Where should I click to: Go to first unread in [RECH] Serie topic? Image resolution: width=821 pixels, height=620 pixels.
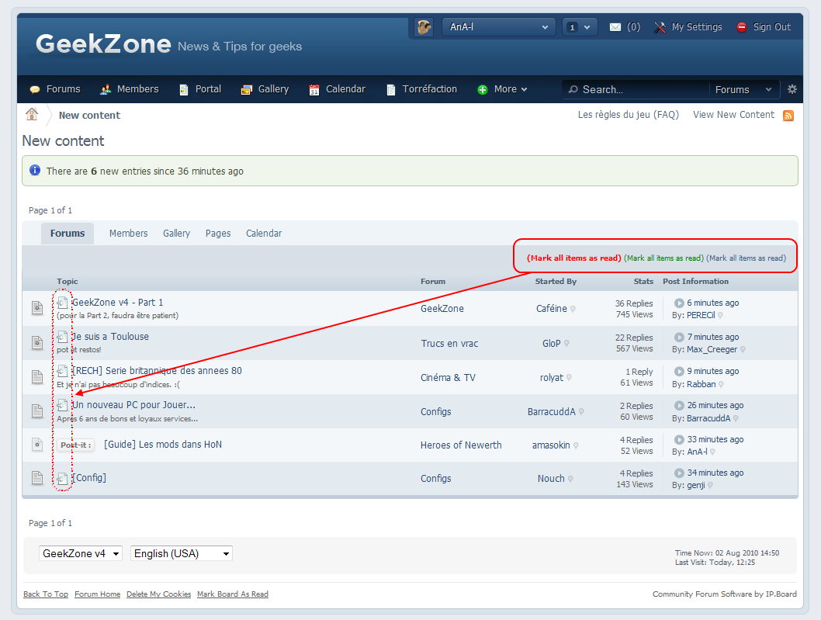tap(62, 371)
